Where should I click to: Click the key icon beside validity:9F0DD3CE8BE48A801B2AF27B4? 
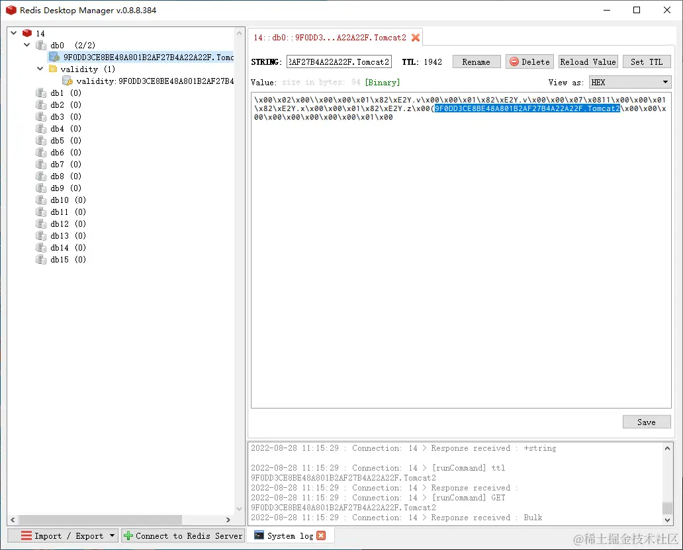[67, 81]
